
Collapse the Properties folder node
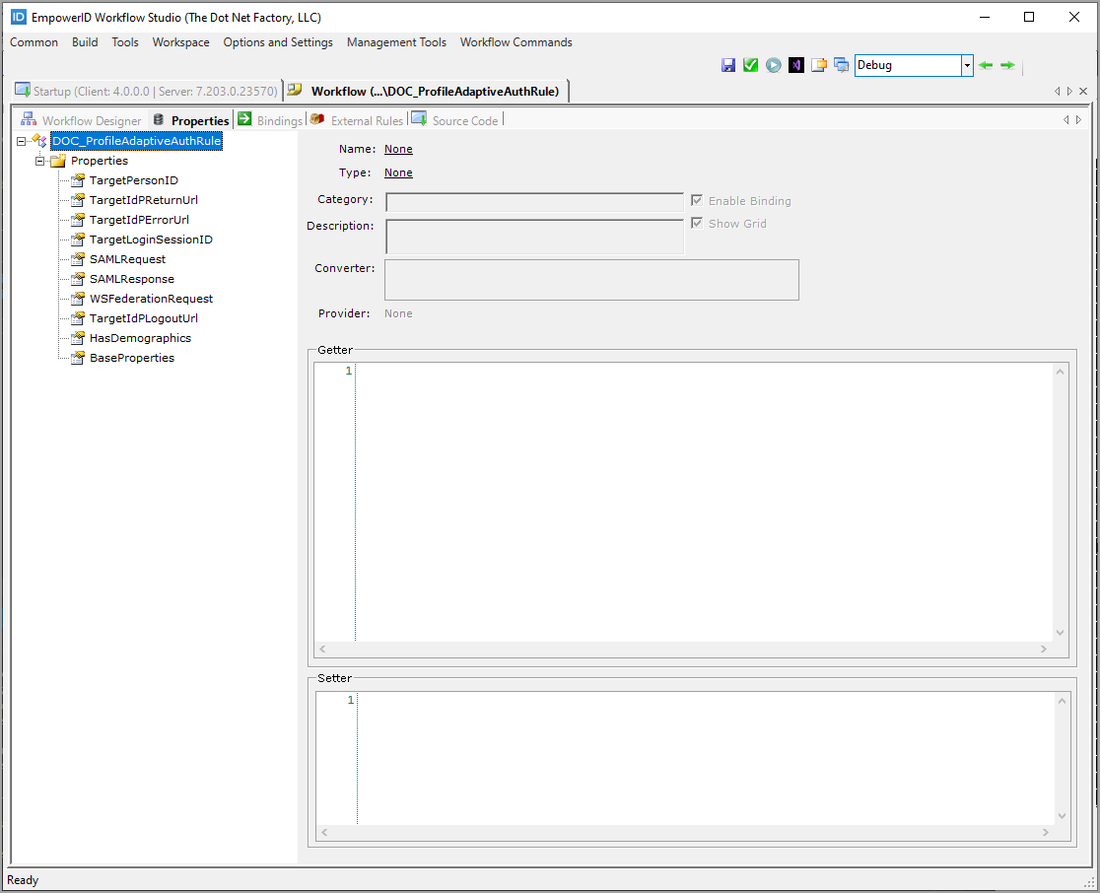(x=40, y=161)
